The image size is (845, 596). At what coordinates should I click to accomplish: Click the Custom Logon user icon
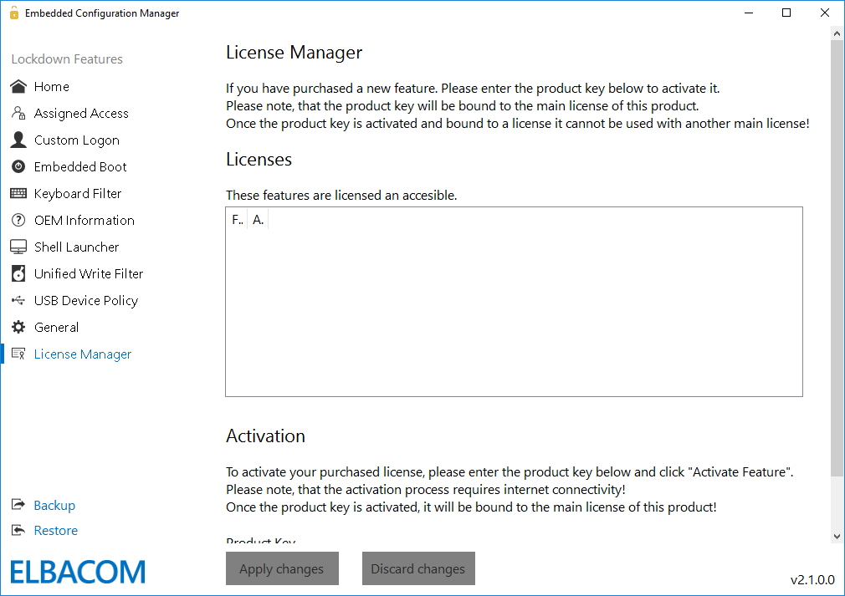click(x=18, y=140)
